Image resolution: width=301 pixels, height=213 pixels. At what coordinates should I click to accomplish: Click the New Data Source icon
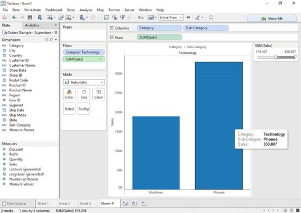click(40, 17)
